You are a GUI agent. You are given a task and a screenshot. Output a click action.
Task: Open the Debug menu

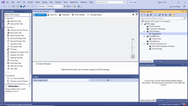(44, 2)
